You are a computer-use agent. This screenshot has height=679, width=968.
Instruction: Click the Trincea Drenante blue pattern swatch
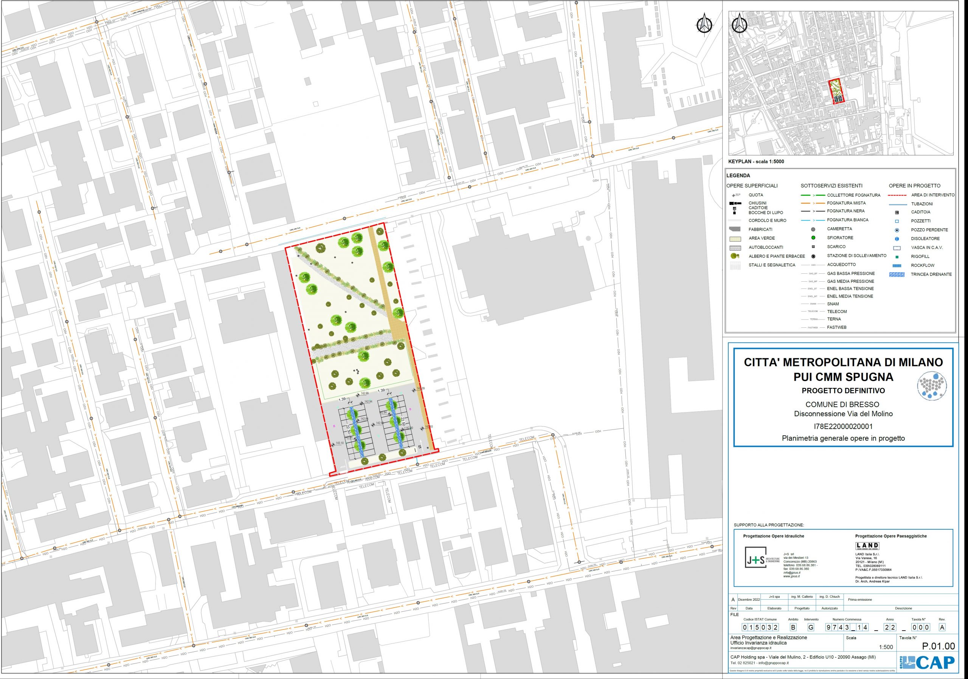897,274
